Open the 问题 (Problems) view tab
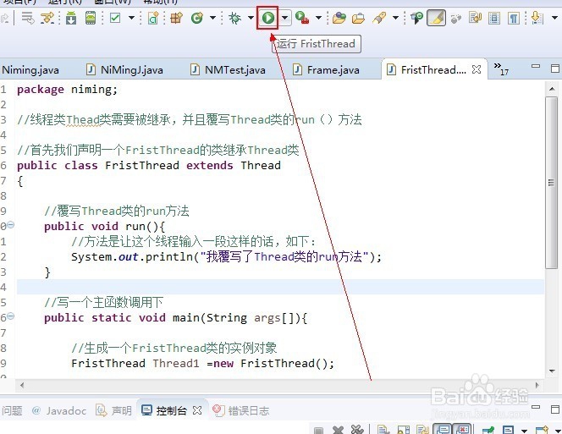562x434 pixels. (x=12, y=410)
